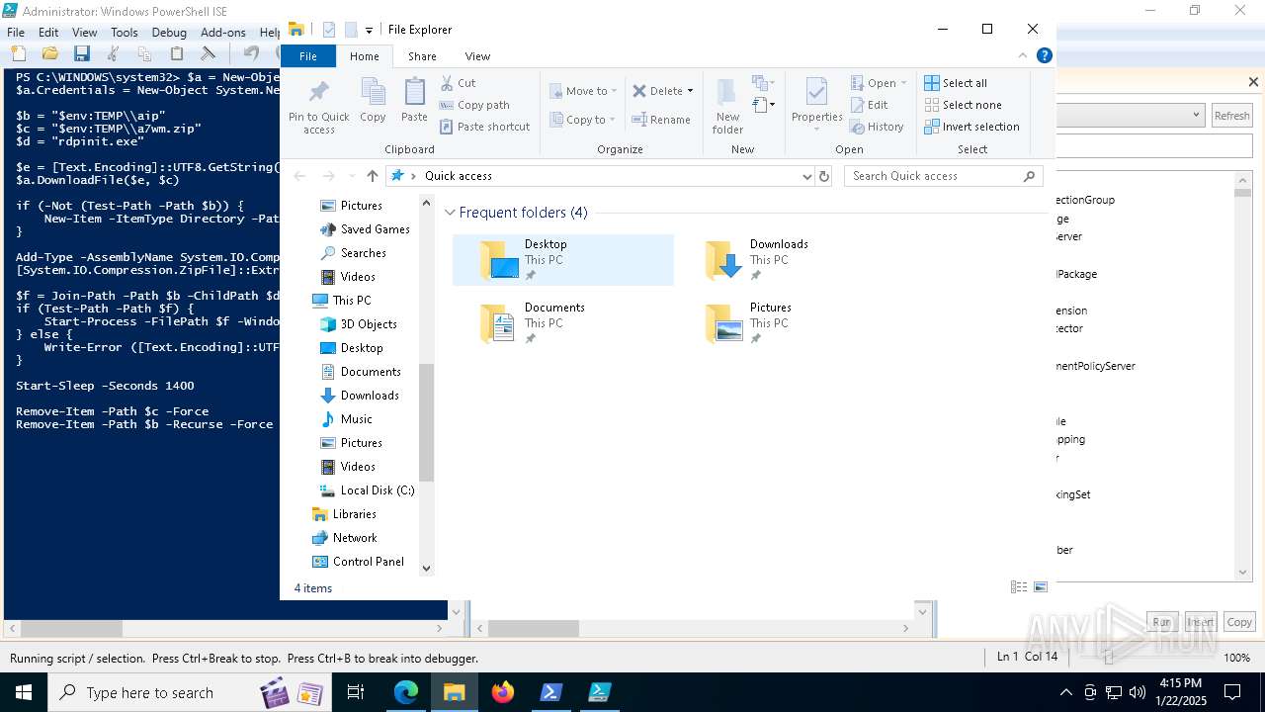This screenshot has width=1265, height=712.
Task: Select the Downloads frequent folder
Action: [x=789, y=260]
